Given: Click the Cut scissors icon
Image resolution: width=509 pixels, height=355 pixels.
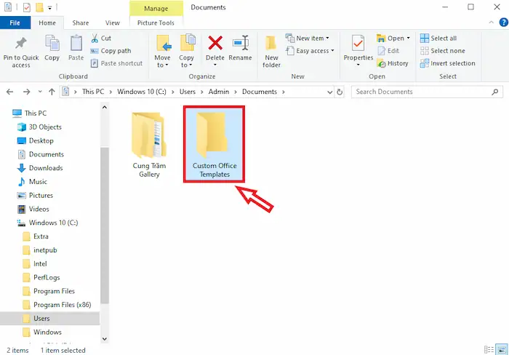Looking at the screenshot, I should tap(95, 39).
